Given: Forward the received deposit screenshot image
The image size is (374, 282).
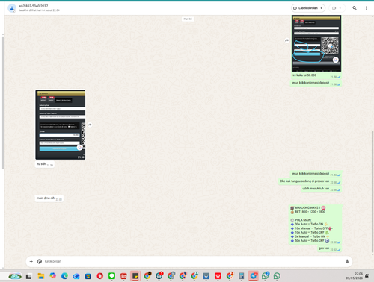Looking at the screenshot, I should coord(90,125).
